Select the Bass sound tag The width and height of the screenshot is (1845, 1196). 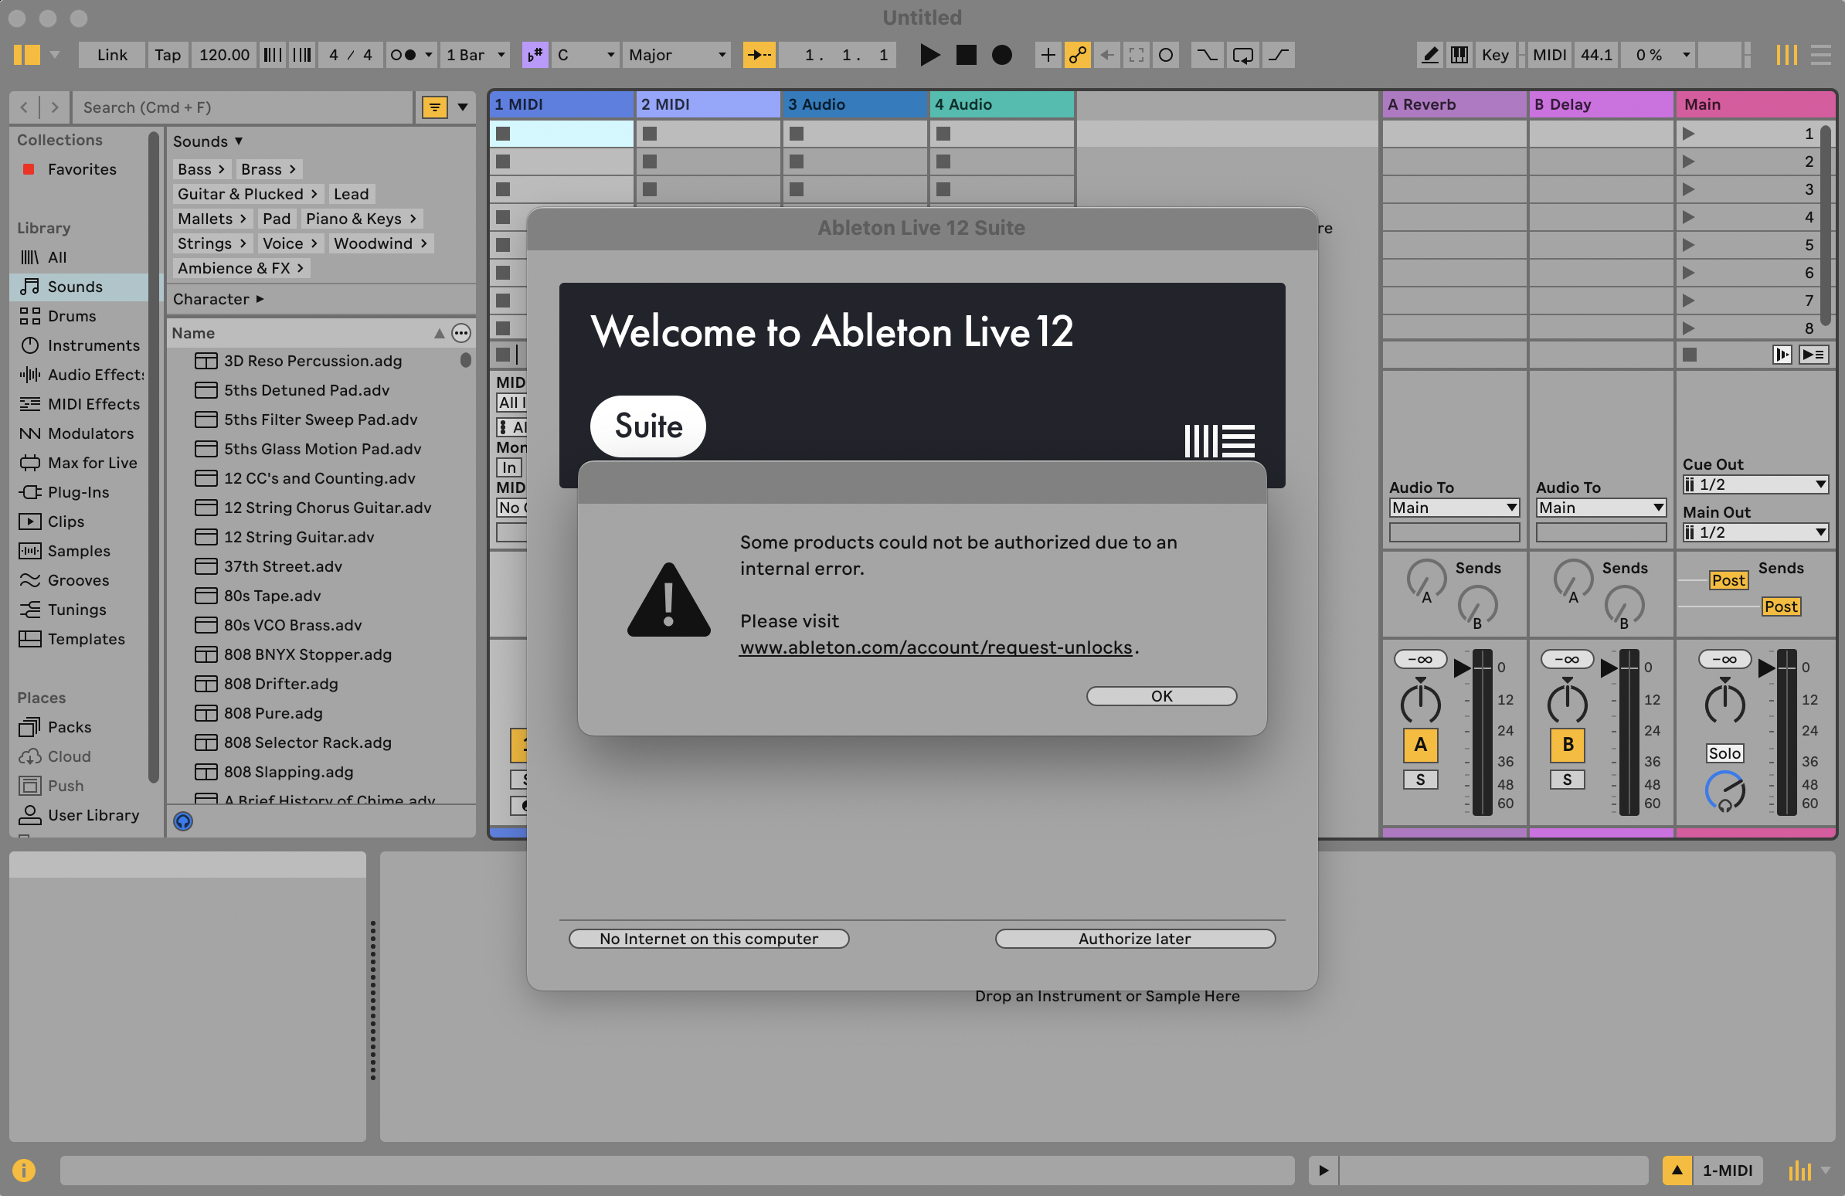[201, 169]
